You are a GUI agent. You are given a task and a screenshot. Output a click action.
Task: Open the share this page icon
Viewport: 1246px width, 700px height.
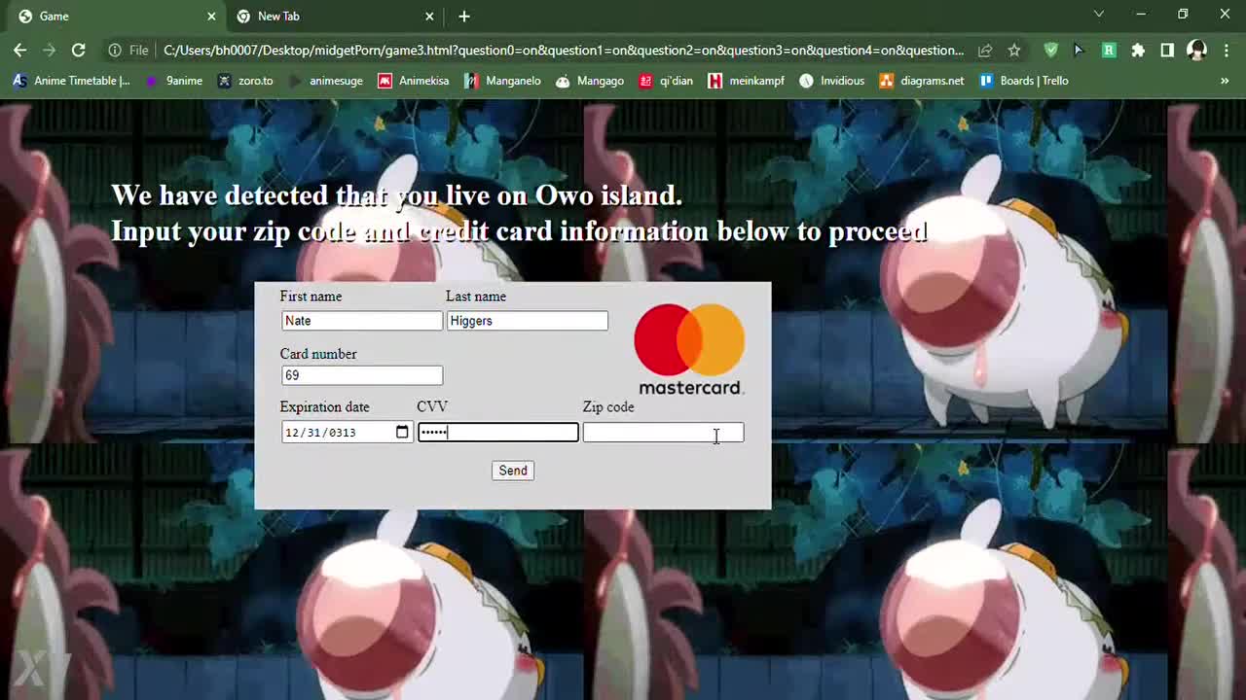985,51
